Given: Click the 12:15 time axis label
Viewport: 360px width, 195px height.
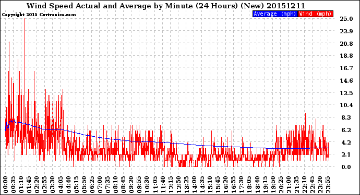Looking at the screenshot, I should pyautogui.click(x=171, y=185).
